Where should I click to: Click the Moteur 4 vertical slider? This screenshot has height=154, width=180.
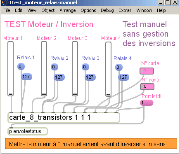[108, 69]
